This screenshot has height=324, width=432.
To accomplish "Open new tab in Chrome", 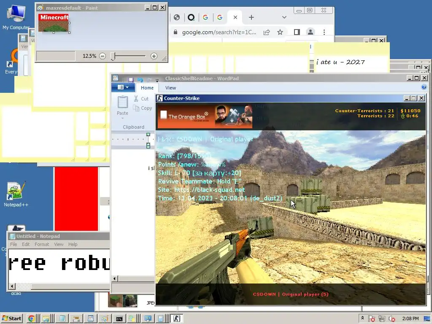I will click(251, 17).
